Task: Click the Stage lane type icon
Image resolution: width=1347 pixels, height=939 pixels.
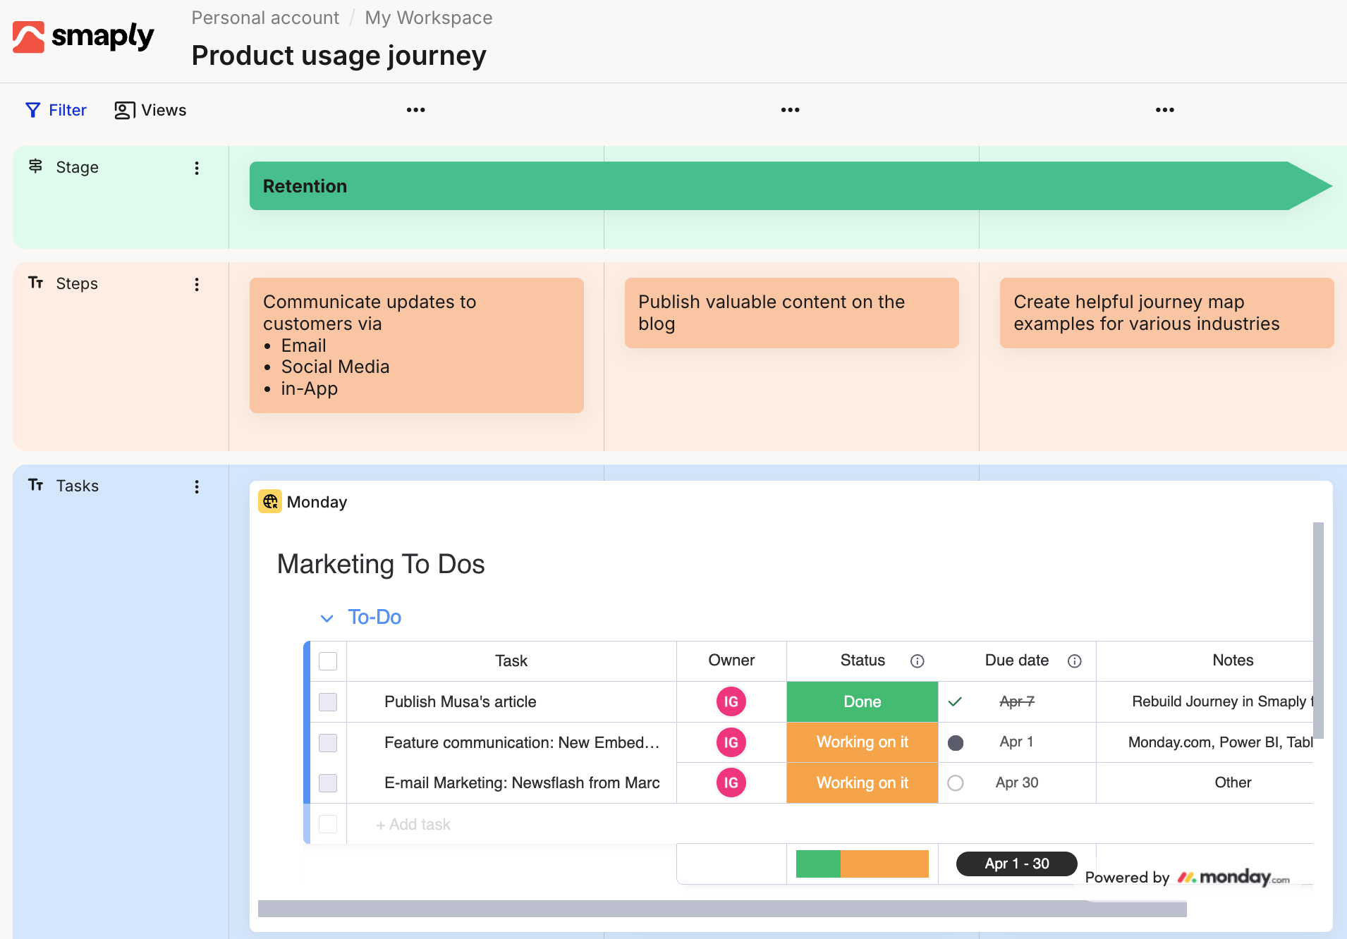Action: (35, 166)
